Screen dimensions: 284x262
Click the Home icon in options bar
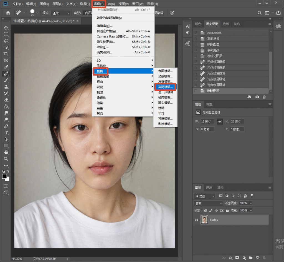click(x=8, y=13)
